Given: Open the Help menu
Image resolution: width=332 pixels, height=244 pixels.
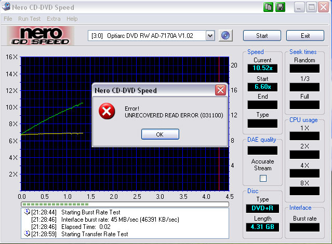Looking at the screenshot, I should 72,19.
